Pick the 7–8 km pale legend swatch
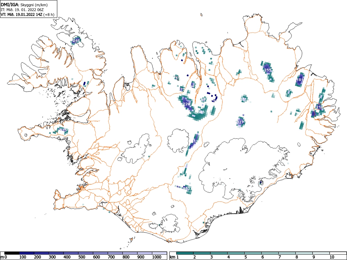The height and width of the screenshot is (260, 347). coord(287,253)
